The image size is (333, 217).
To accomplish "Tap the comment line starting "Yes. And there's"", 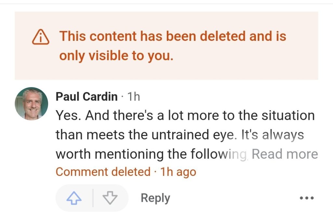I will click(185, 115).
